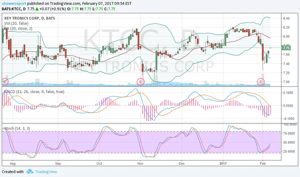Click the Aug label on time axis
300x177 pixels.
[13, 163]
